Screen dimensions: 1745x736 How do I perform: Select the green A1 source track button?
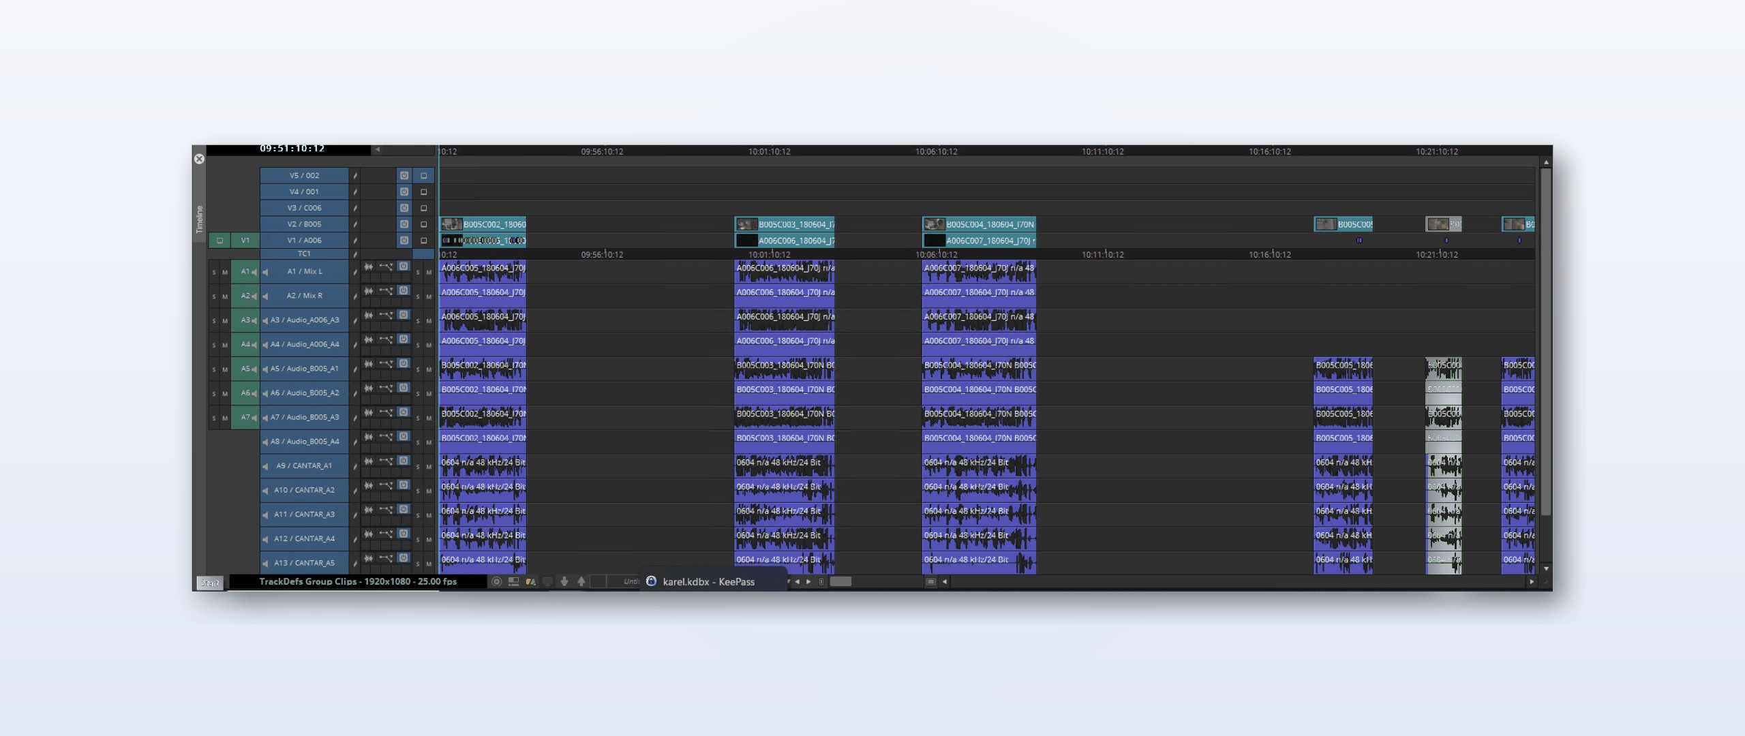coord(245,271)
